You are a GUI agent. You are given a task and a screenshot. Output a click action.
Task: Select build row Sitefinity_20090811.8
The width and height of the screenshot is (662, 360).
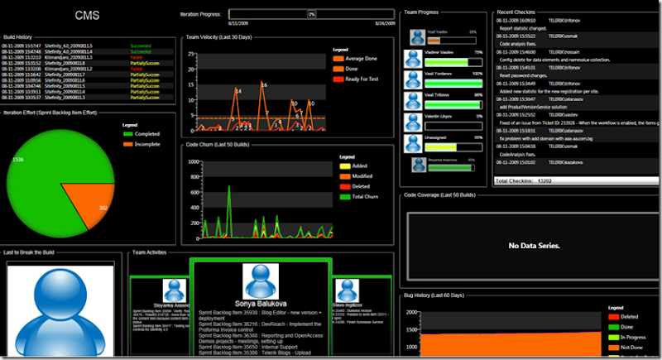coord(87,63)
